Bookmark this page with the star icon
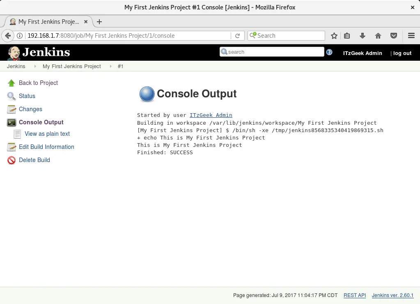This screenshot has width=420, height=304. pos(334,36)
